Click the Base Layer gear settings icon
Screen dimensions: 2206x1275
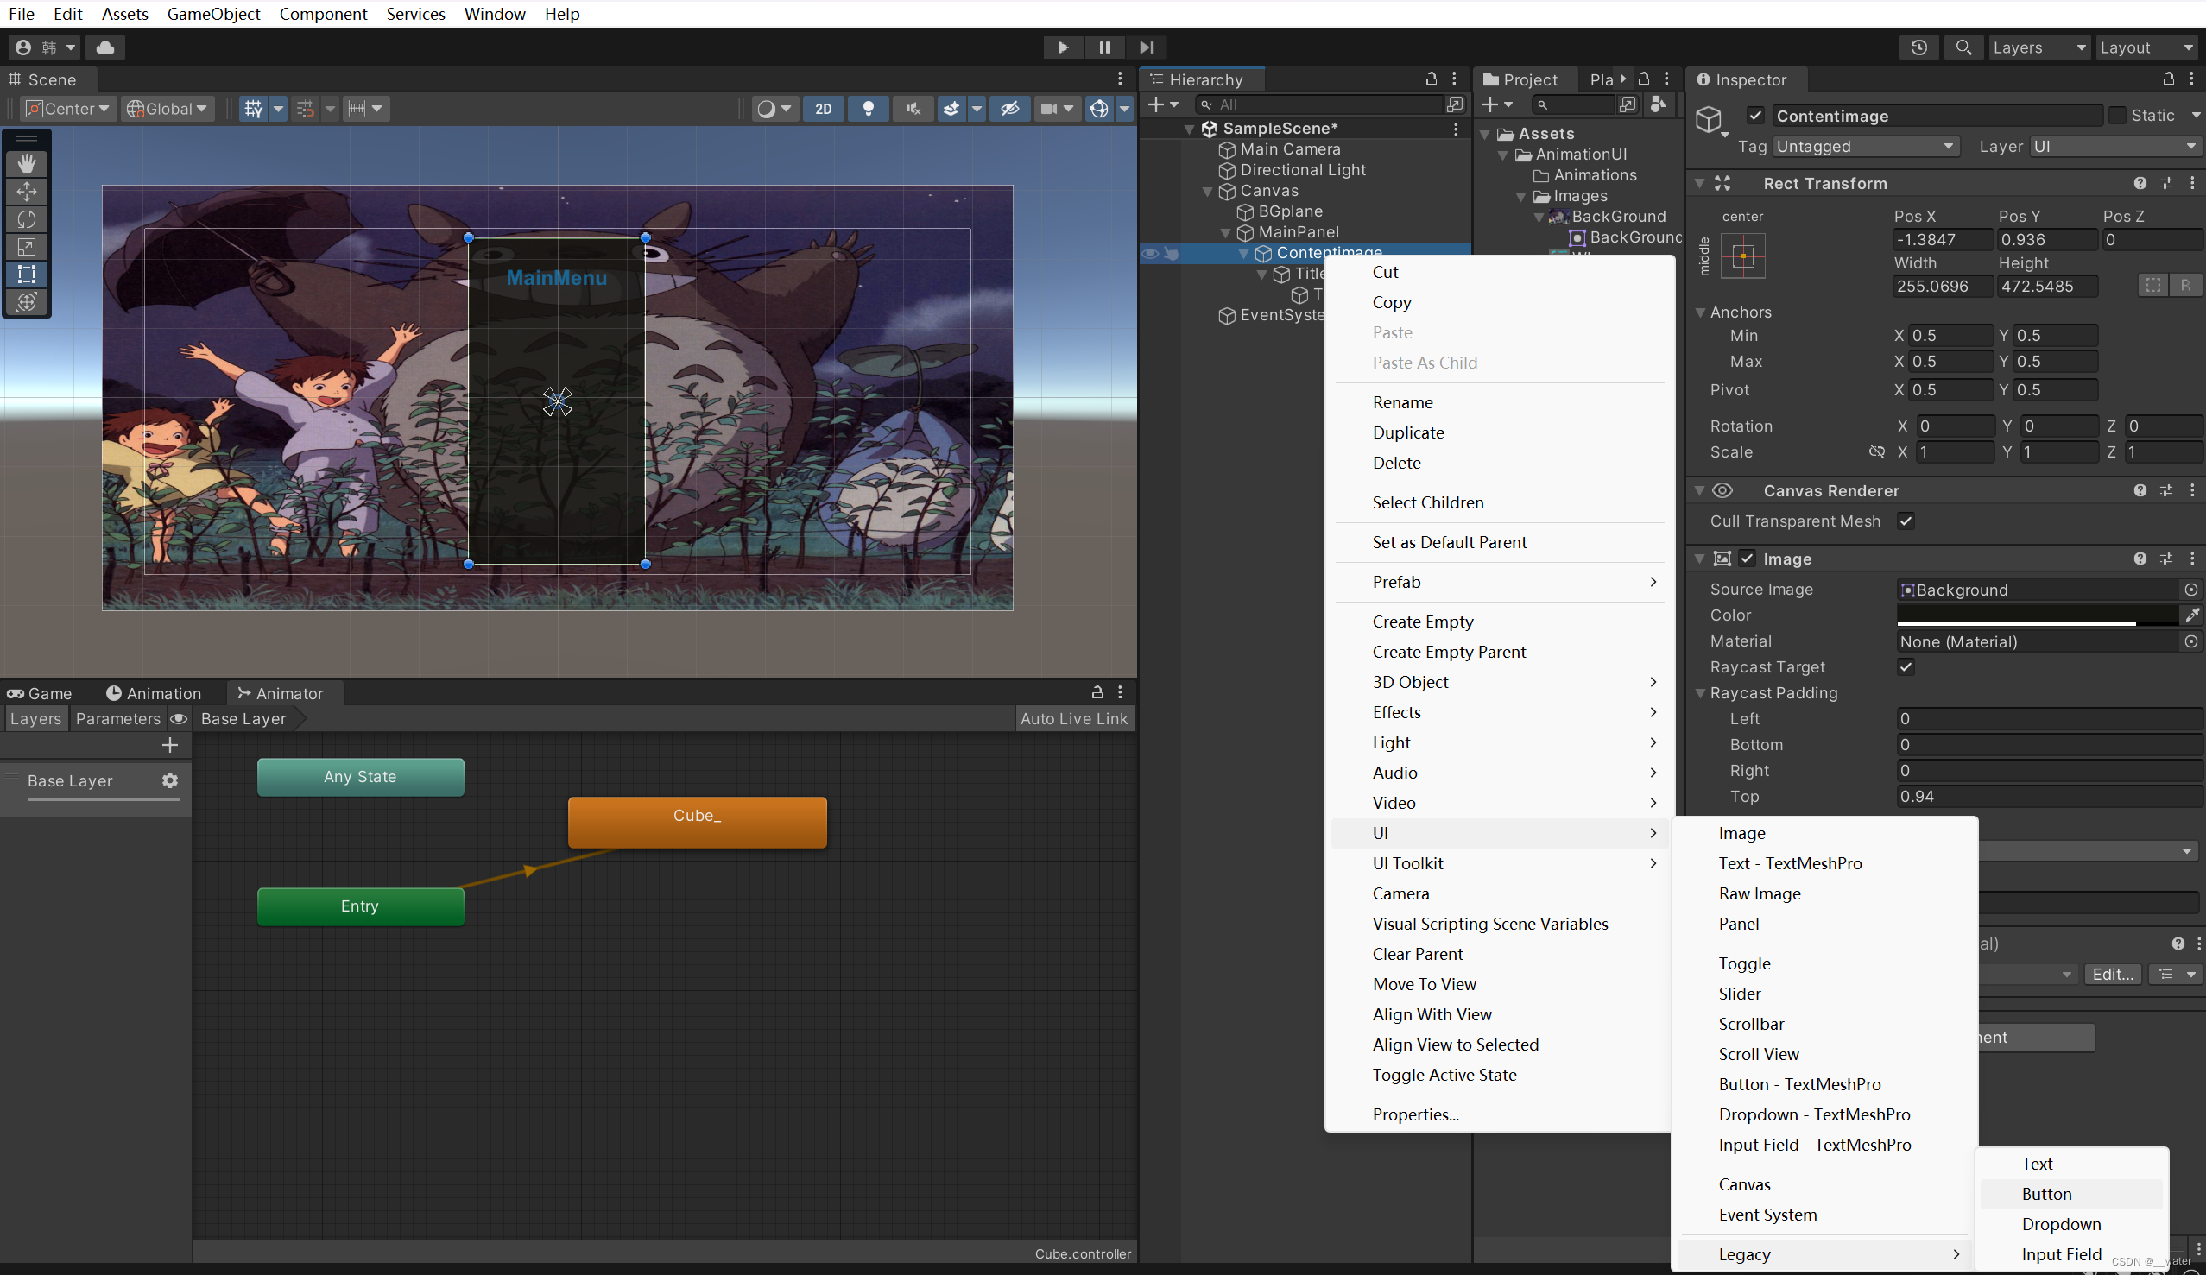point(170,780)
